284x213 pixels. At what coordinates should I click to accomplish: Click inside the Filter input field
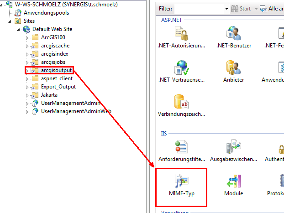[200, 9]
